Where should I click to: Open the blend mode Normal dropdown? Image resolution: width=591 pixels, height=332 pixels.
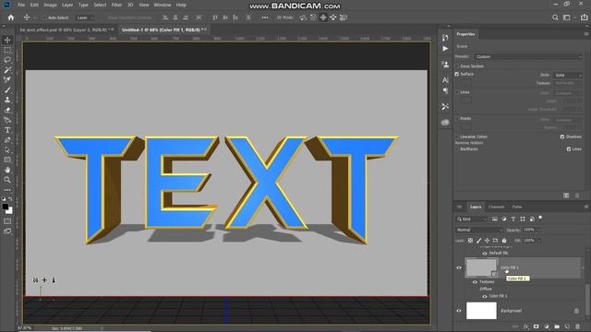479,230
